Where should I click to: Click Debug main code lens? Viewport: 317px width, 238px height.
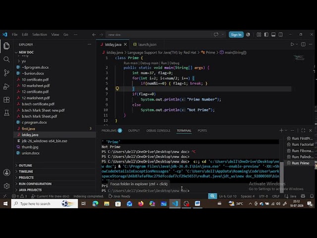pos(150,63)
